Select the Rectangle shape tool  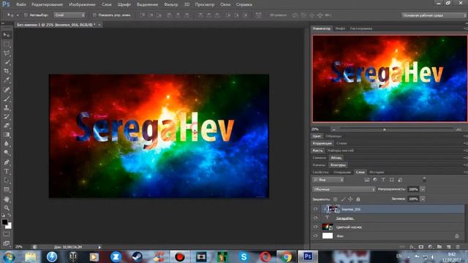7,190
